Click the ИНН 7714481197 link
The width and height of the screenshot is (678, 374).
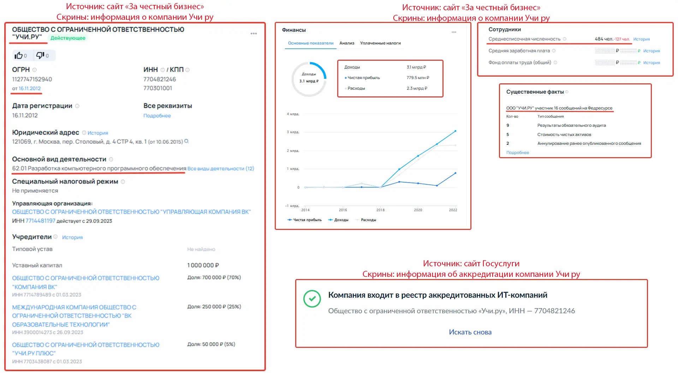pyautogui.click(x=40, y=221)
